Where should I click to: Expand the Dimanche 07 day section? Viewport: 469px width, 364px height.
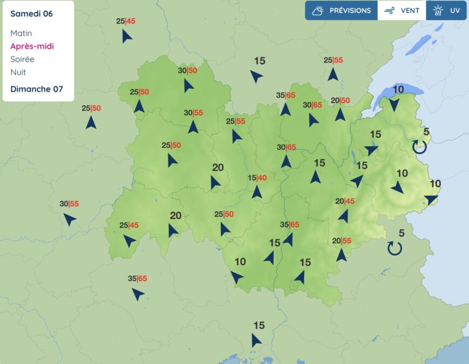pos(36,89)
